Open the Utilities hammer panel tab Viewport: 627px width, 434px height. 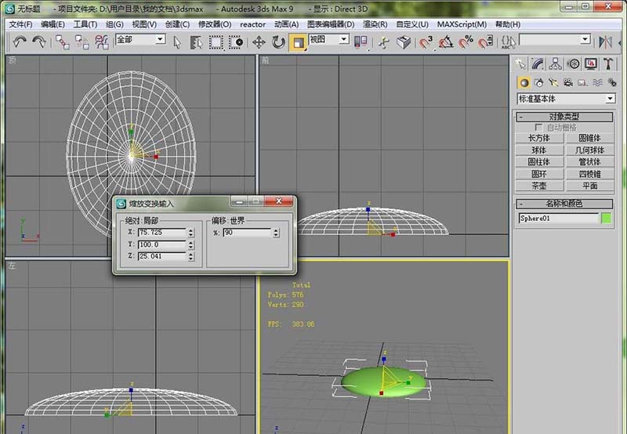coord(607,63)
